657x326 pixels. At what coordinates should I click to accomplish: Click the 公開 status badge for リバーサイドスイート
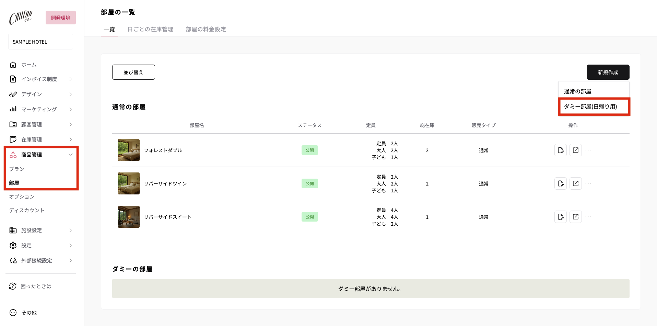[x=309, y=217]
